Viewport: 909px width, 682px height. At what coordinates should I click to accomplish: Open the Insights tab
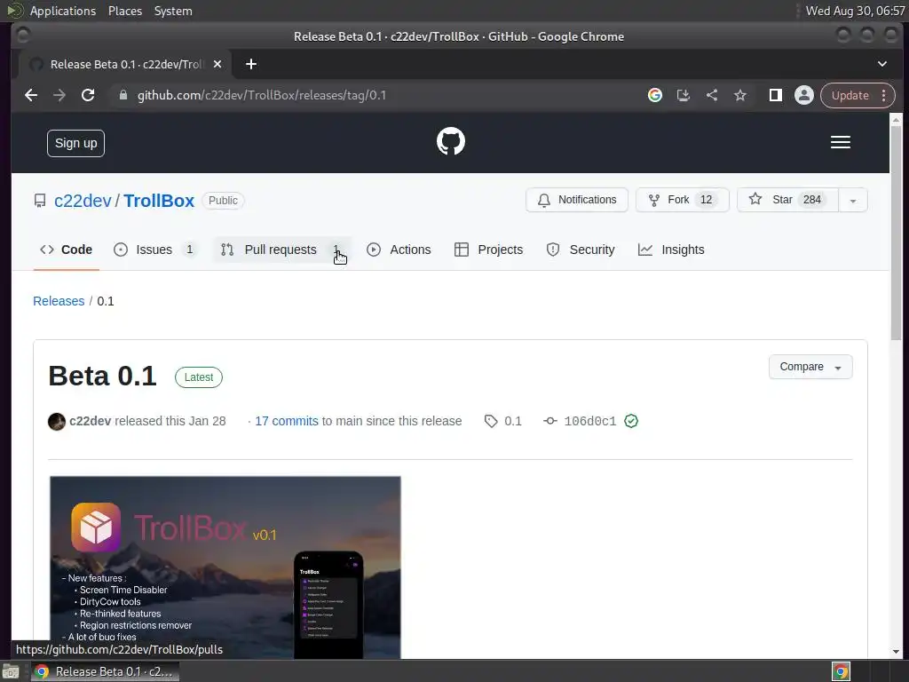click(x=671, y=250)
